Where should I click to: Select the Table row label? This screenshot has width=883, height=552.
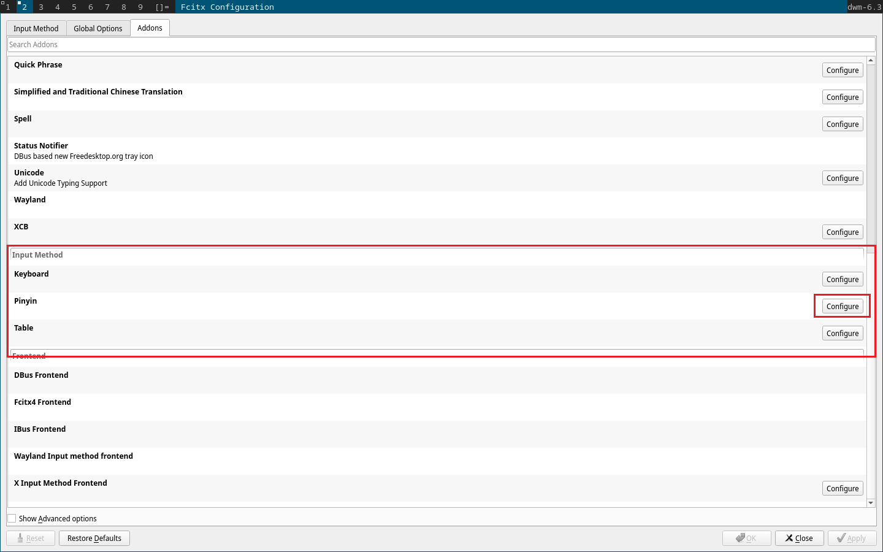tap(24, 328)
